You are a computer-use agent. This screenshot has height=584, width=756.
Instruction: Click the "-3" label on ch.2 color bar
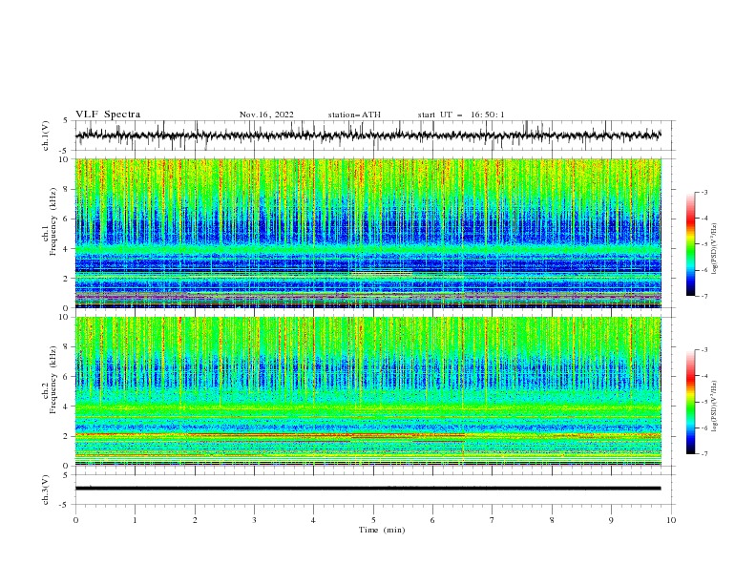tap(704, 350)
